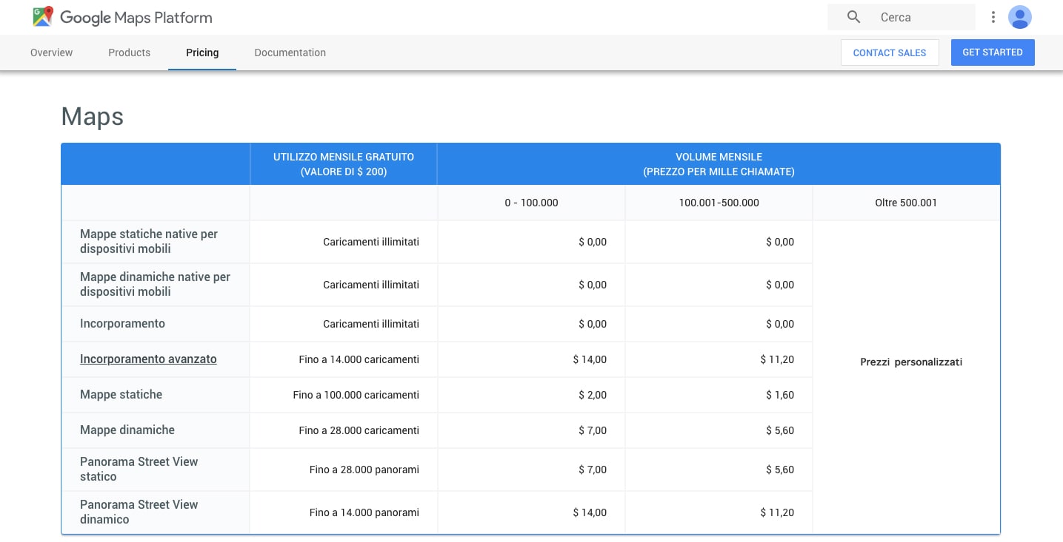Click the 100.001-500.000 volume tier cell
Viewport: 1063px width, 542px height.
[719, 203]
